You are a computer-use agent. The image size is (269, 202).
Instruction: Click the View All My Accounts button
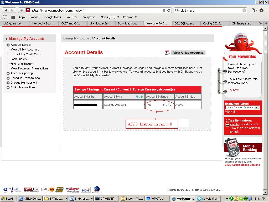click(188, 53)
